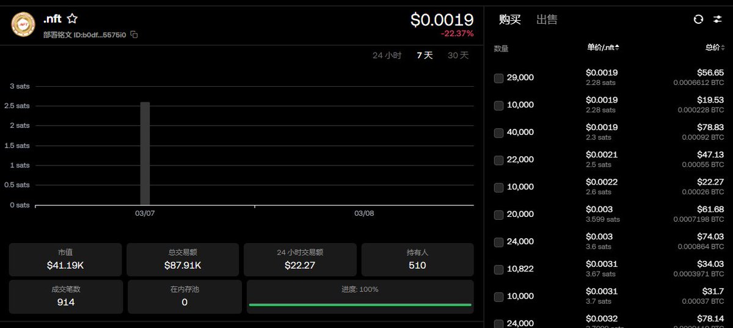
Task: Click the deploy inscription ID text
Action: pyautogui.click(x=85, y=35)
